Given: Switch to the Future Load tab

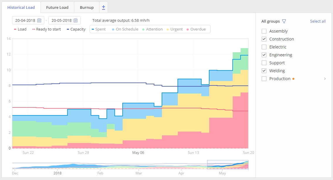Looking at the screenshot, I should click(x=57, y=7).
